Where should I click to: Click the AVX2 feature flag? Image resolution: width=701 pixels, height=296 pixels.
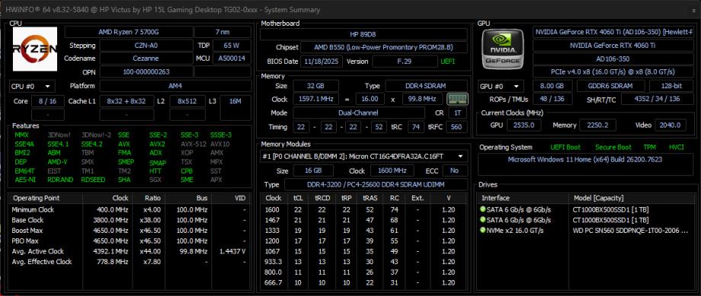[x=158, y=145]
